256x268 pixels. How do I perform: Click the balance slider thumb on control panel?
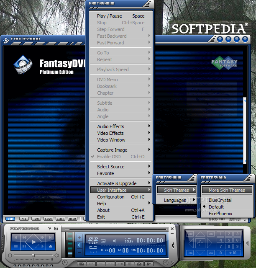tap(33, 255)
